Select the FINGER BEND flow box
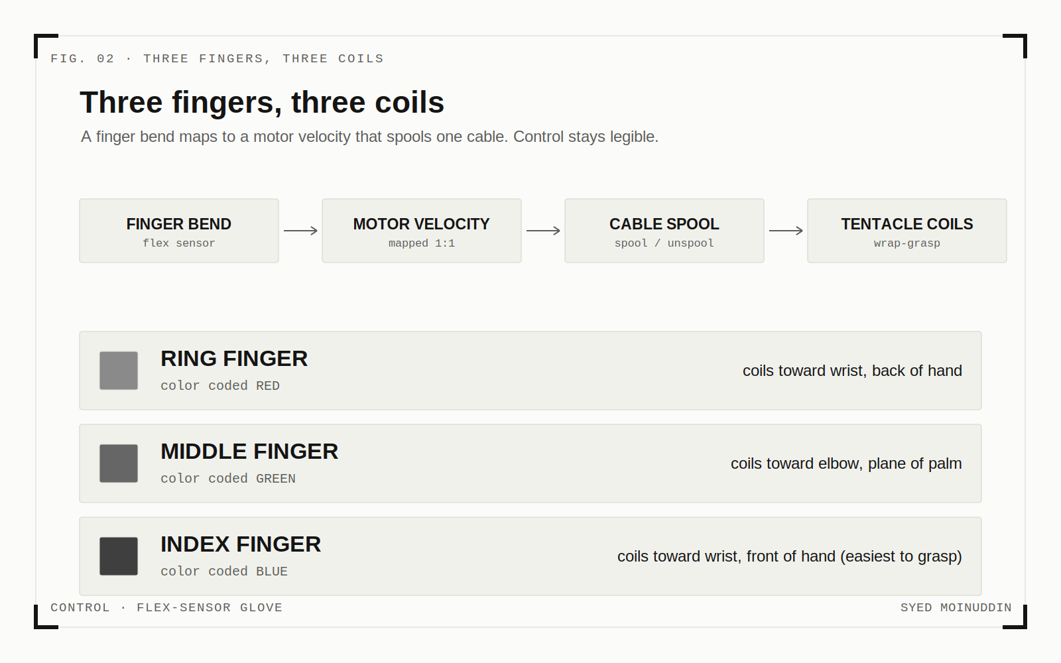The width and height of the screenshot is (1061, 663). point(179,231)
